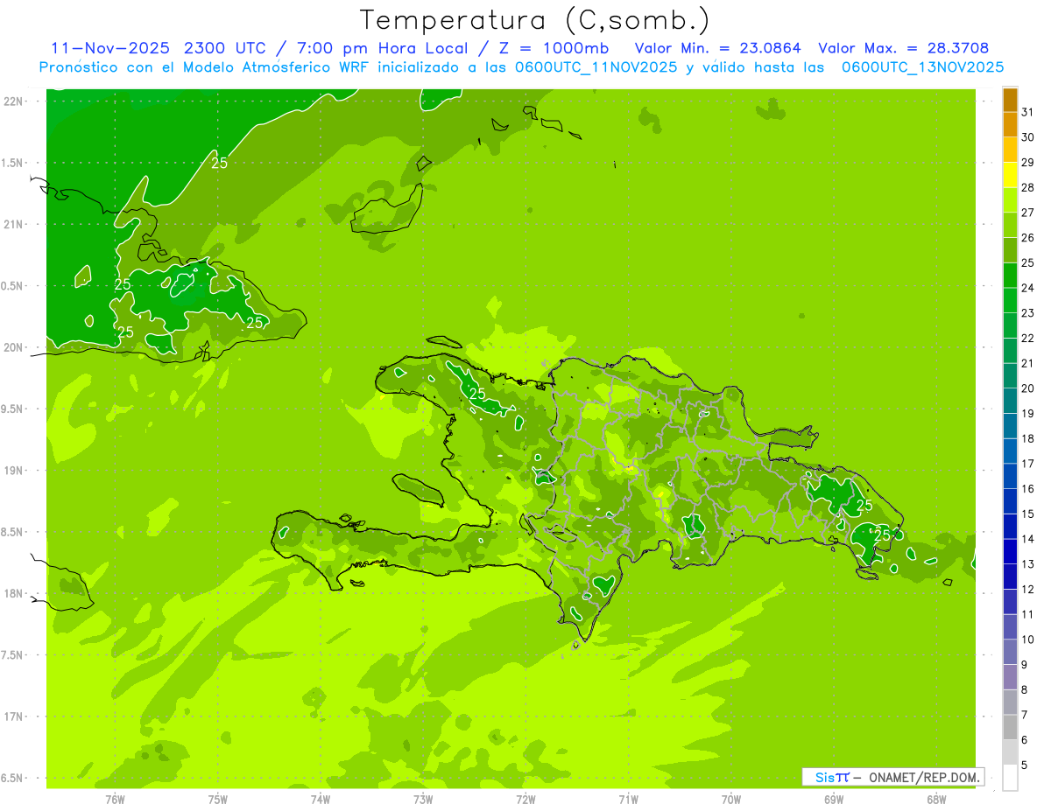The image size is (1051, 811).
Task: Click the color bar value label '31'
Action: coord(1028,112)
